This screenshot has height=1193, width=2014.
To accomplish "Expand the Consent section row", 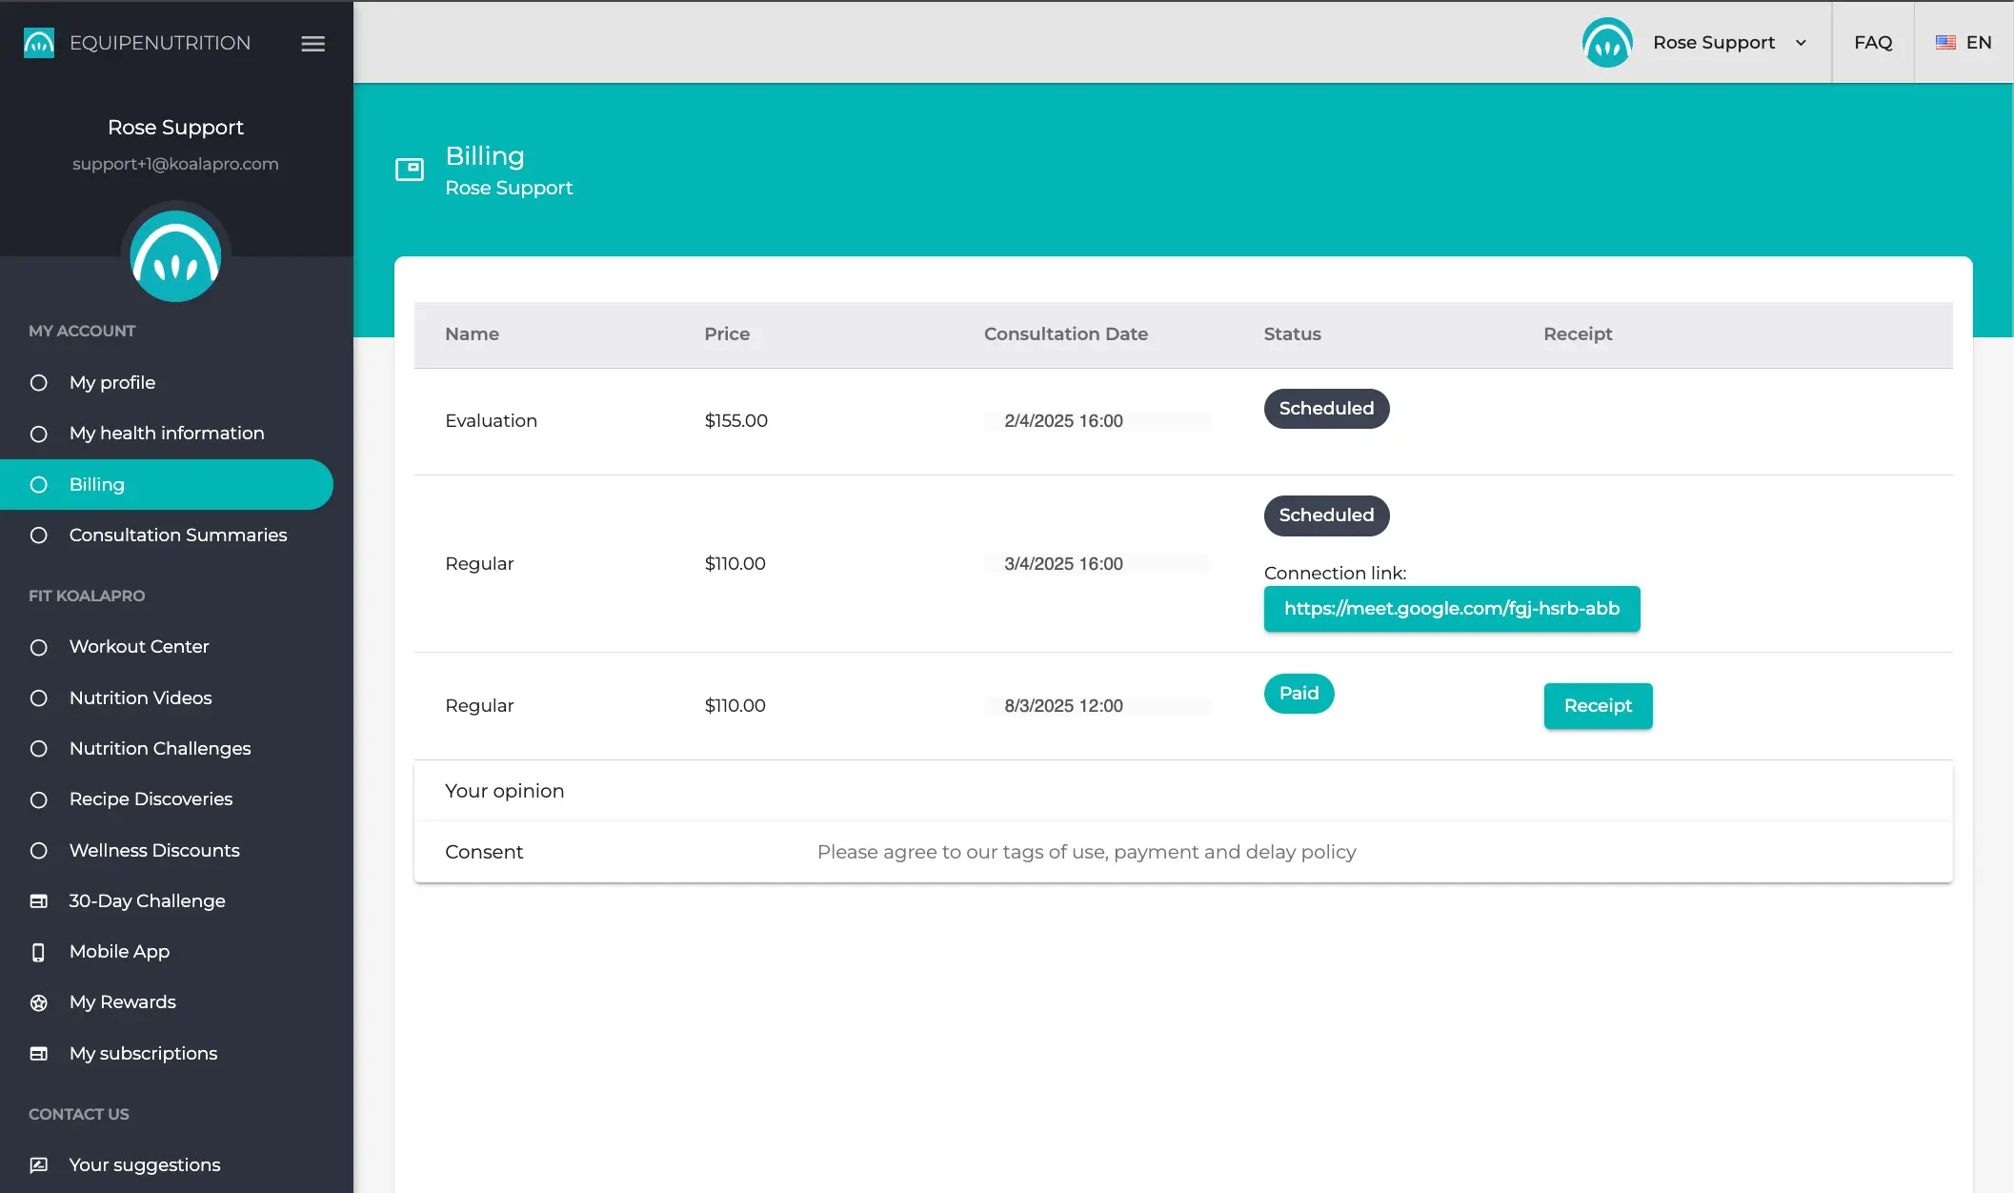I will coord(484,852).
